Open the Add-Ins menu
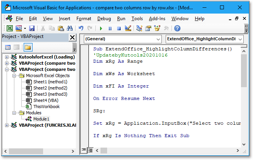 click(x=157, y=19)
